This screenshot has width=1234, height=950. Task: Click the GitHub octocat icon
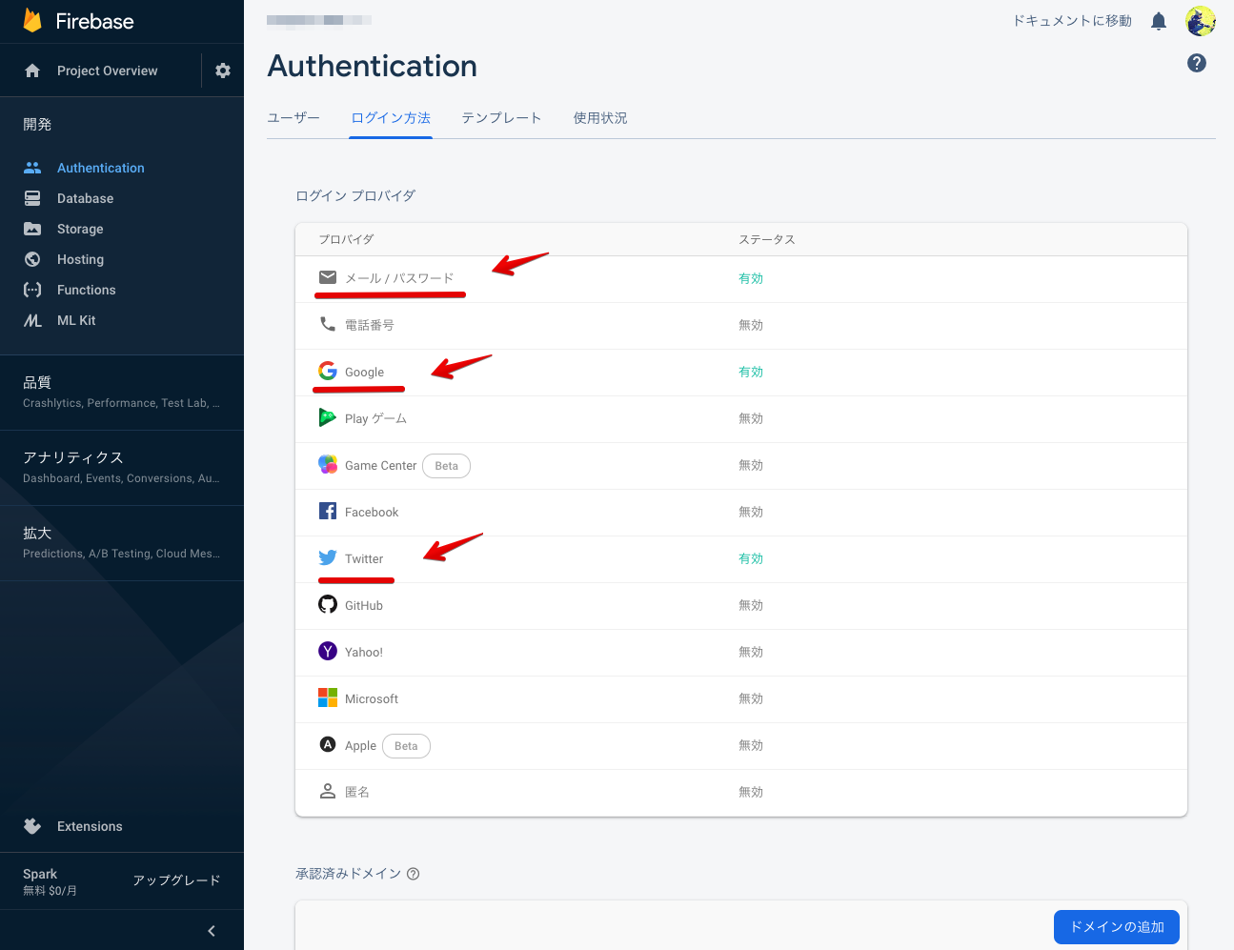tap(328, 604)
